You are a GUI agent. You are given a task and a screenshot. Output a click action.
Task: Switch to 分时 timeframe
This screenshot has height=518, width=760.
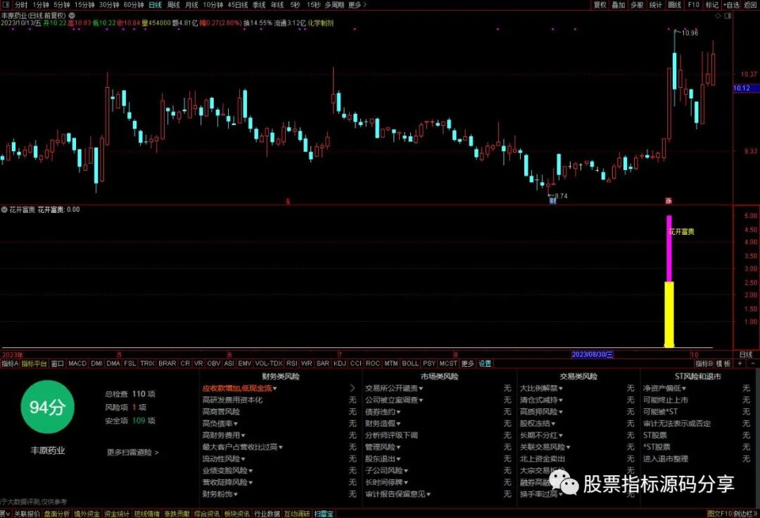pos(21,5)
